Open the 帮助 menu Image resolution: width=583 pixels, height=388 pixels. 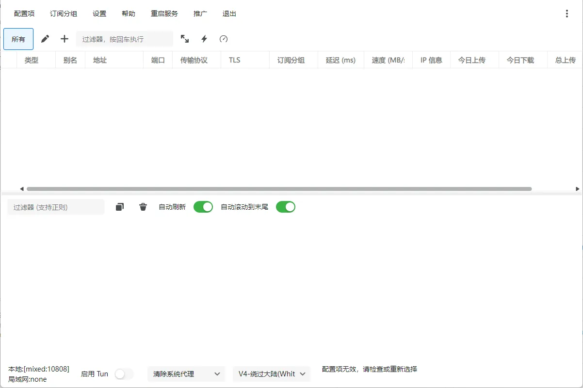click(x=129, y=14)
